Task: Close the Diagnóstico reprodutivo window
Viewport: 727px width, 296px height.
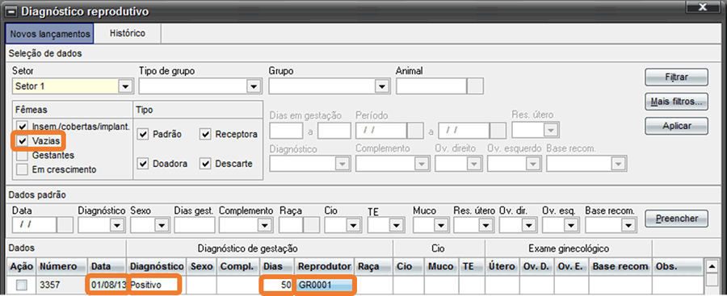Action: [703, 6]
